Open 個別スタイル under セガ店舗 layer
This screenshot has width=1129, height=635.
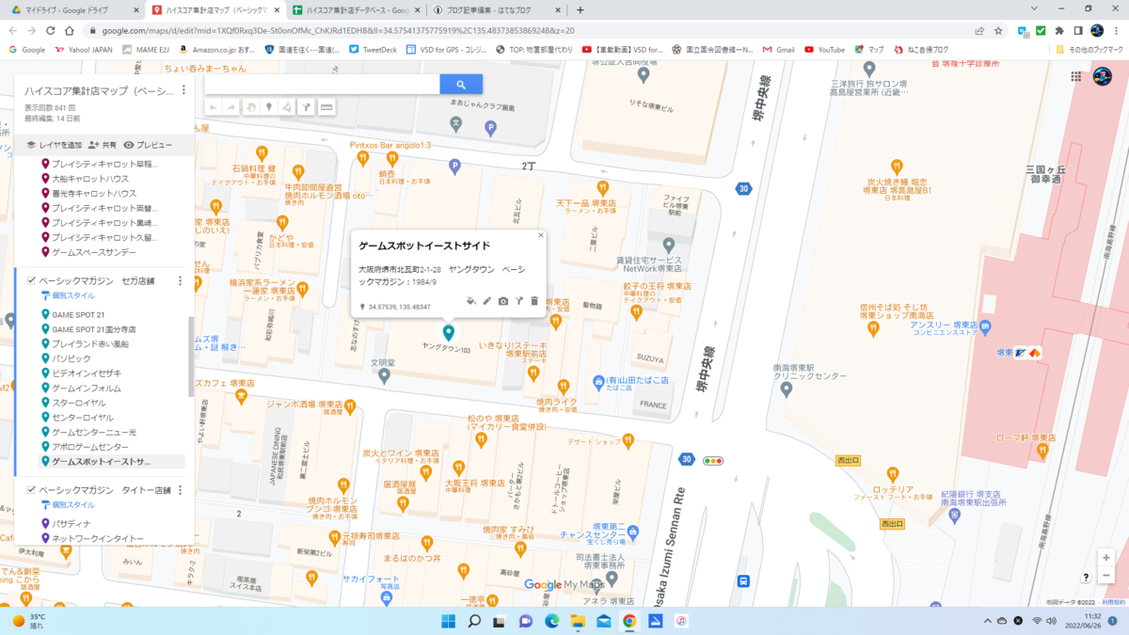tap(68, 295)
